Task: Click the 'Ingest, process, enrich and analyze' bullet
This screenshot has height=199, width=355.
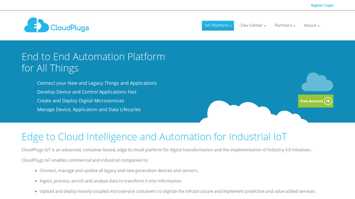Action: click(x=111, y=181)
